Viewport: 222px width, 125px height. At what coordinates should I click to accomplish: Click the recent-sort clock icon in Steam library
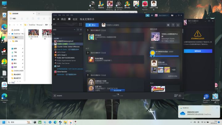click(x=78, y=30)
